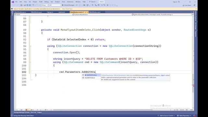Open the Help menu
The image size is (208, 117).
point(84,2)
